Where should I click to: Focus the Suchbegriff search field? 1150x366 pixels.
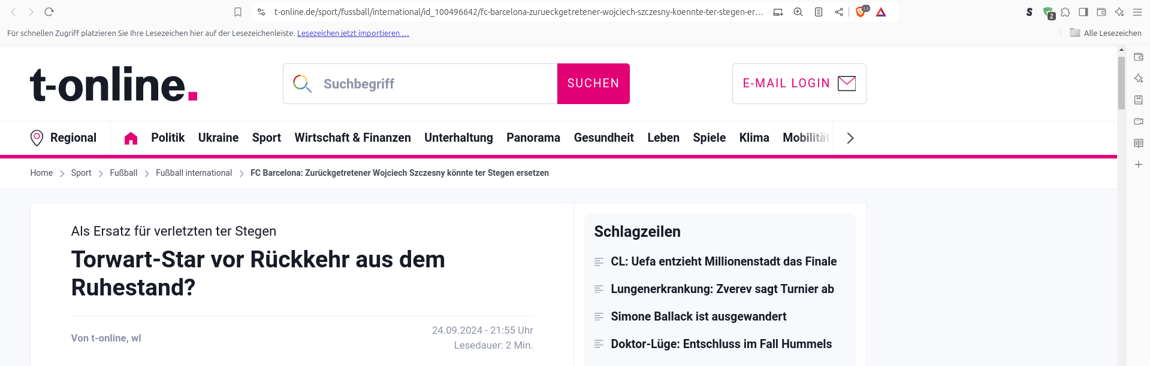[420, 84]
